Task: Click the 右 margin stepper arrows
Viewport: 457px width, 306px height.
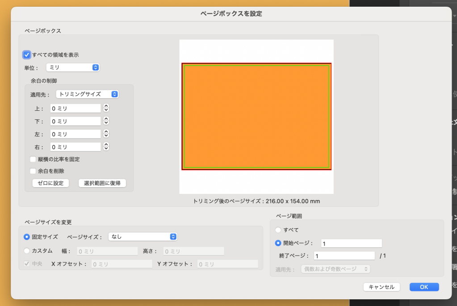Action: pyautogui.click(x=106, y=147)
